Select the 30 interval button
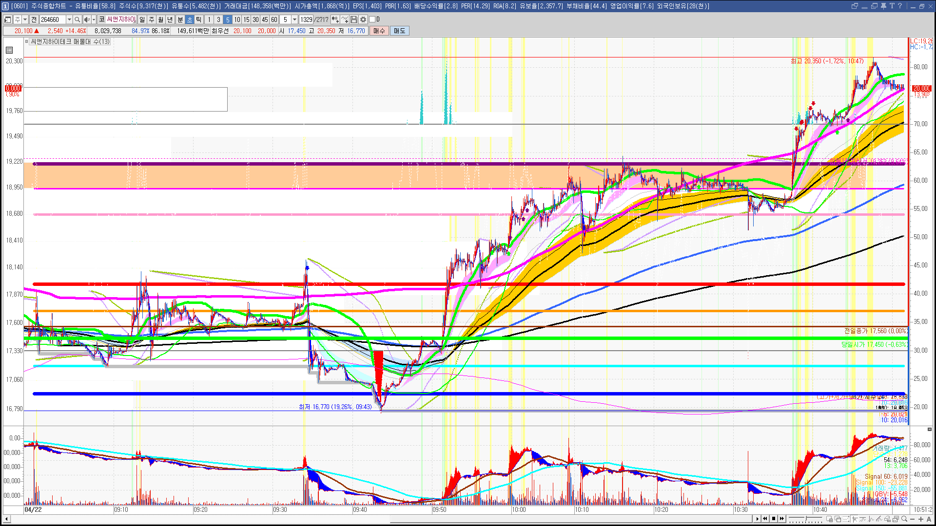Viewport: 936px width, 526px height. coord(255,19)
